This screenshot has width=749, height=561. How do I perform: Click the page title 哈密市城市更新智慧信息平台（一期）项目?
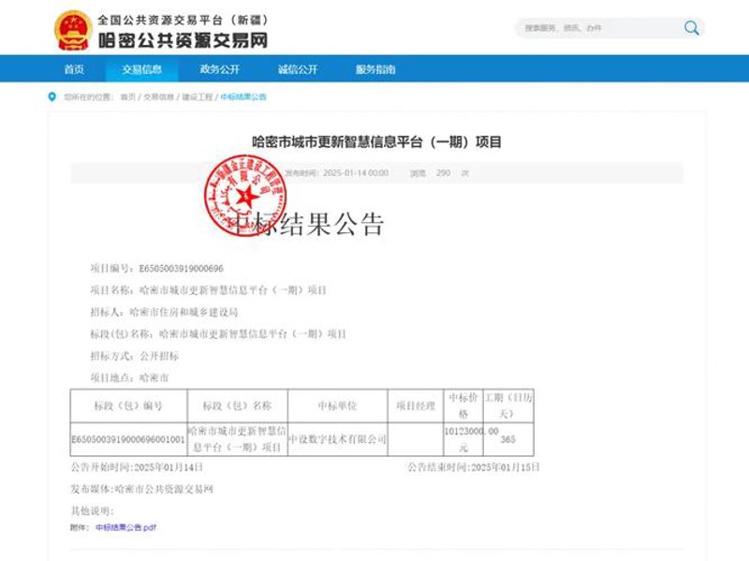coord(376,142)
